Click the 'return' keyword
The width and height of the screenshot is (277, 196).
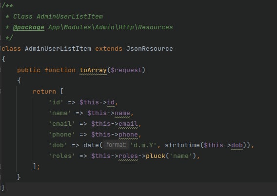pyautogui.click(x=44, y=92)
